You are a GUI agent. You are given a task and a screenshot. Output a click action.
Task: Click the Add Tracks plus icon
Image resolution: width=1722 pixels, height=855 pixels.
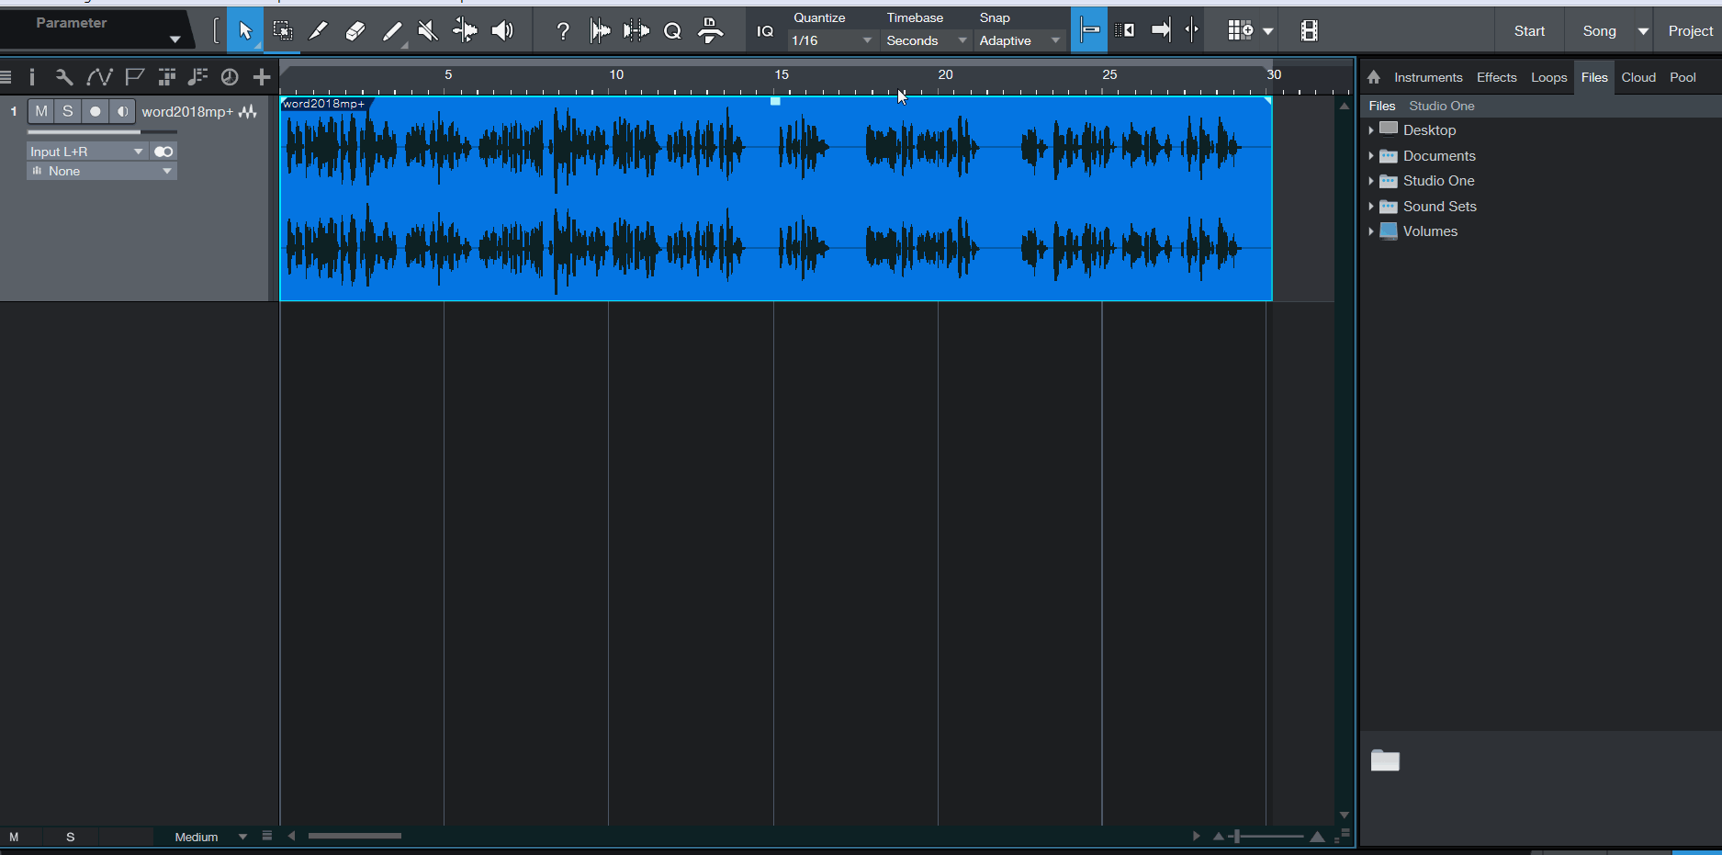click(262, 77)
